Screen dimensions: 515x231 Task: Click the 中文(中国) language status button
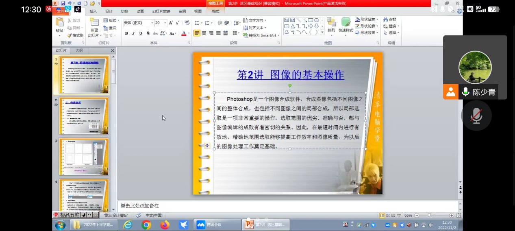tap(154, 215)
